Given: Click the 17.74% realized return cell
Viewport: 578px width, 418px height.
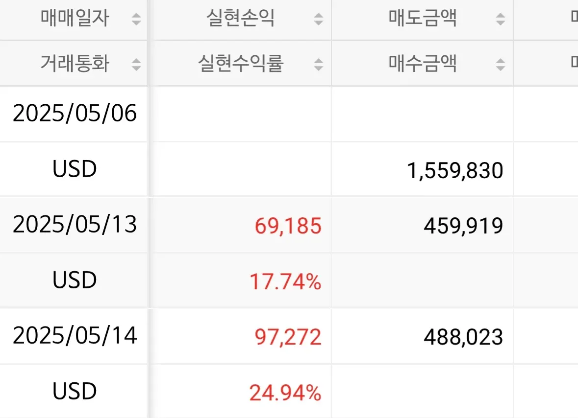Looking at the screenshot, I should tap(285, 281).
